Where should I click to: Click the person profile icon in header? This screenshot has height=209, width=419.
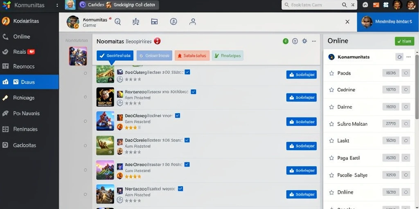click(193, 22)
